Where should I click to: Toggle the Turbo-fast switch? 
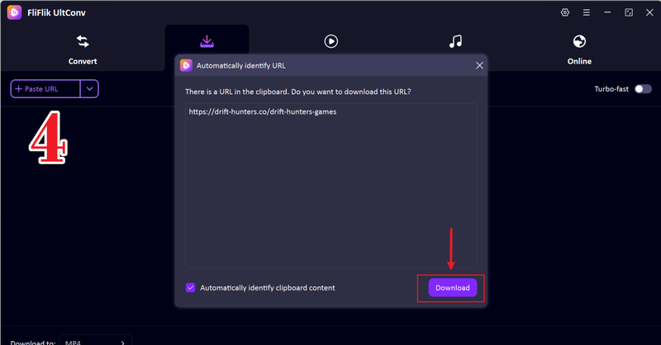644,89
